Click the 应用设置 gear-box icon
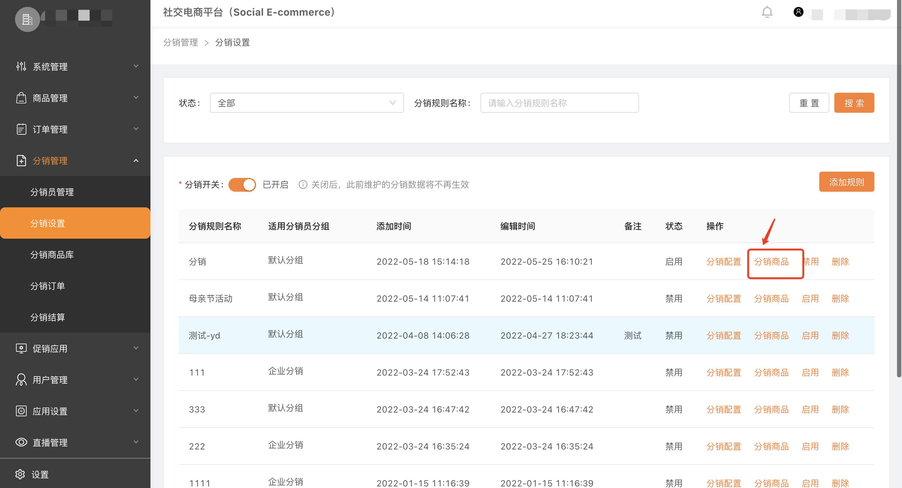 pyautogui.click(x=21, y=411)
